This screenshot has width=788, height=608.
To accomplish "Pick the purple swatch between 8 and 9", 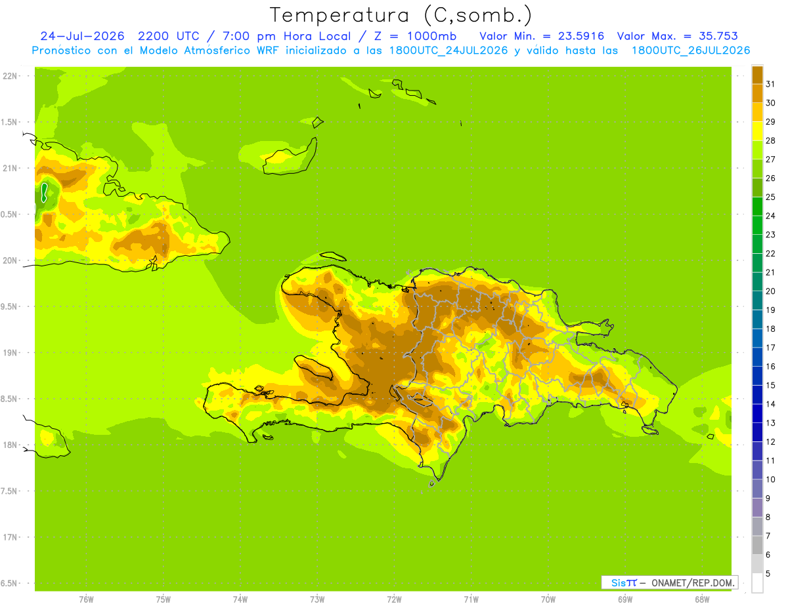I will point(757,508).
